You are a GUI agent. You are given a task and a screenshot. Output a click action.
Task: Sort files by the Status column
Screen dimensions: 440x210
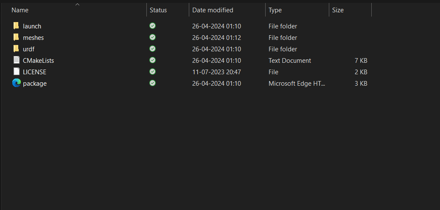[x=158, y=10]
